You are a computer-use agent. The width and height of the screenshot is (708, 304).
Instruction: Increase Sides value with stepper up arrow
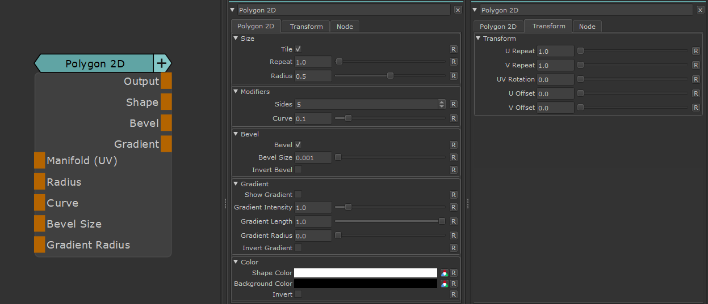442,102
